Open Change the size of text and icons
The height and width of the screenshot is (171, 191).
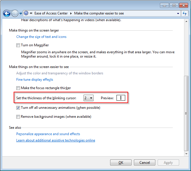coord(41,37)
